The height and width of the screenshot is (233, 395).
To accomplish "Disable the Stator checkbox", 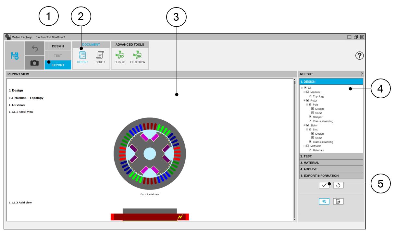I will [x=307, y=125].
